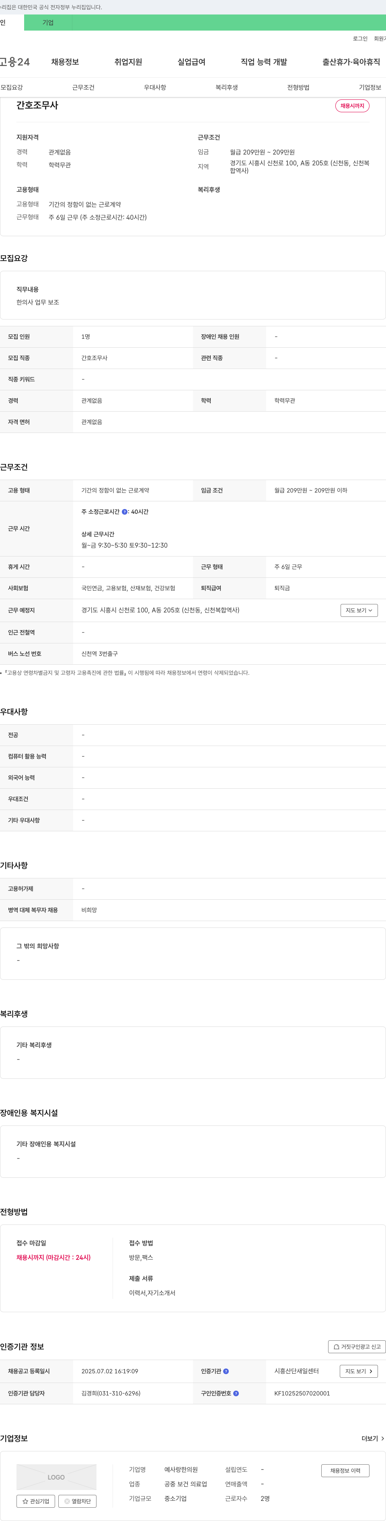
Task: Select submission documents 이력서,자기소개서
Action: pos(152,1293)
